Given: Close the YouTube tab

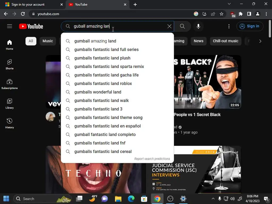Looking at the screenshot, I should pyautogui.click(x=125, y=5).
